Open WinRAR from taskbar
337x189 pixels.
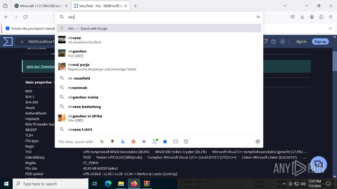click(x=147, y=184)
